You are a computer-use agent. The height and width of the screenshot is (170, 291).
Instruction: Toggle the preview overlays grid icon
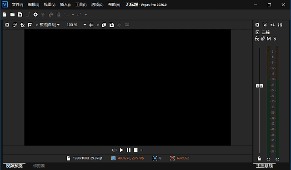(91, 25)
